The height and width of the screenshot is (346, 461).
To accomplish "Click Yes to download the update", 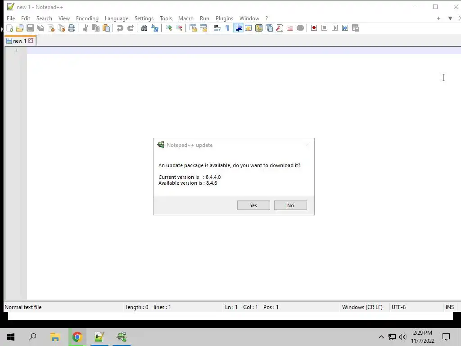I will (x=253, y=205).
